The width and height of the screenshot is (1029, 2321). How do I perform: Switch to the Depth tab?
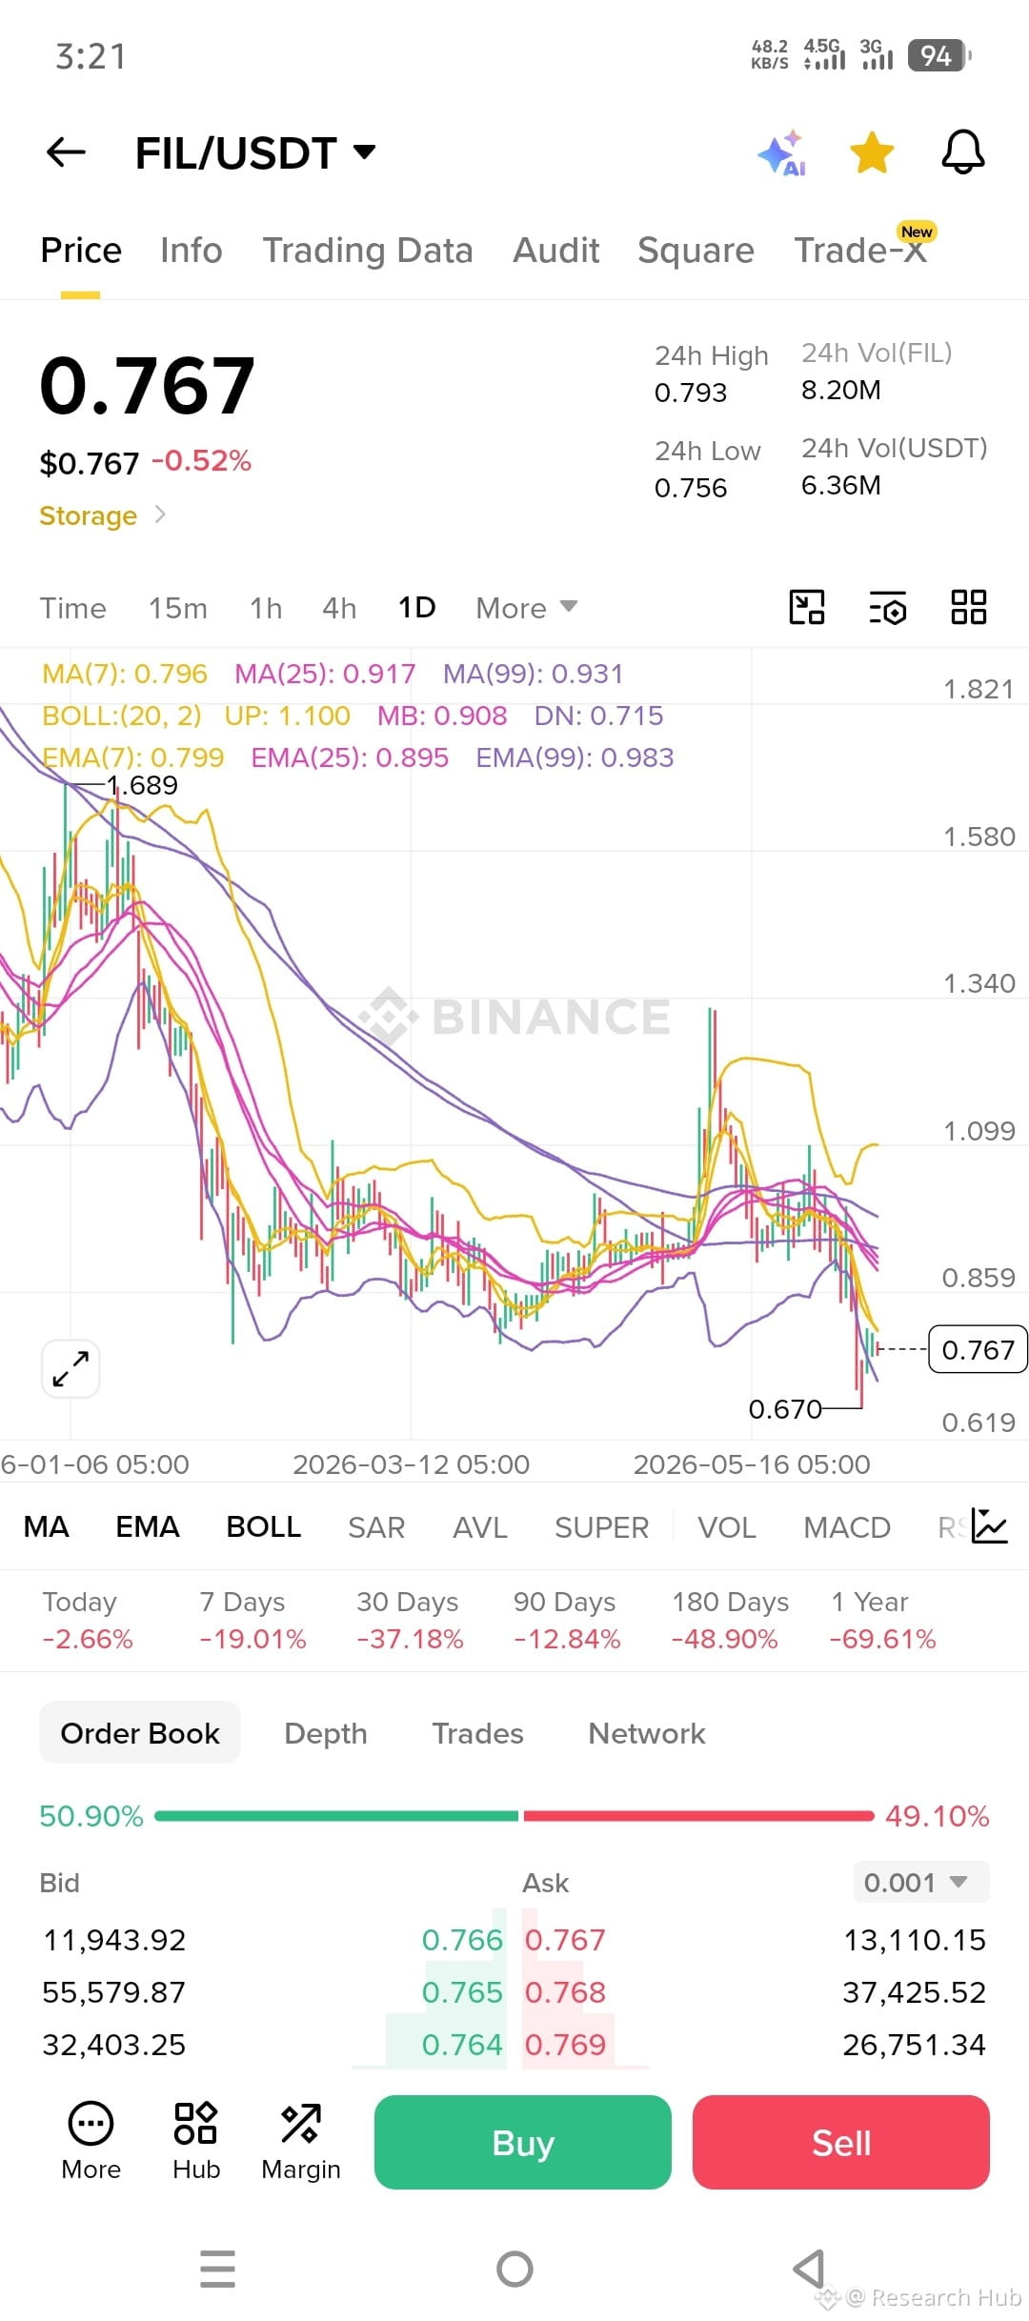[326, 1733]
